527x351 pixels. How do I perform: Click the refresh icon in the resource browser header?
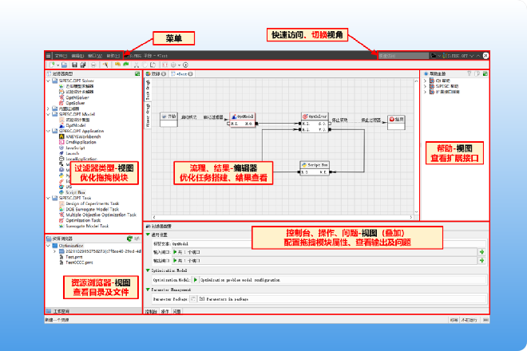click(129, 239)
